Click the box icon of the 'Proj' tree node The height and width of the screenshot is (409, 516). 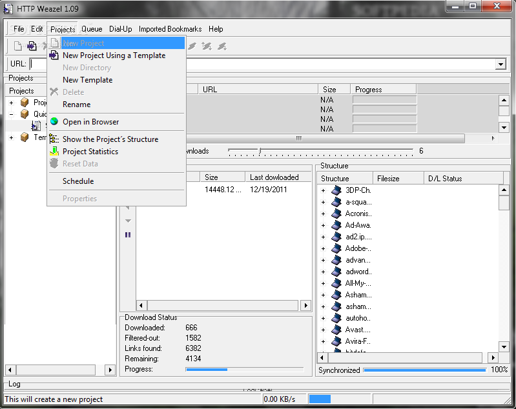25,103
